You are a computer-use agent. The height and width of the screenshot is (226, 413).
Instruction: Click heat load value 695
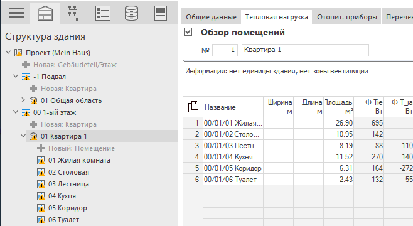tap(377, 123)
